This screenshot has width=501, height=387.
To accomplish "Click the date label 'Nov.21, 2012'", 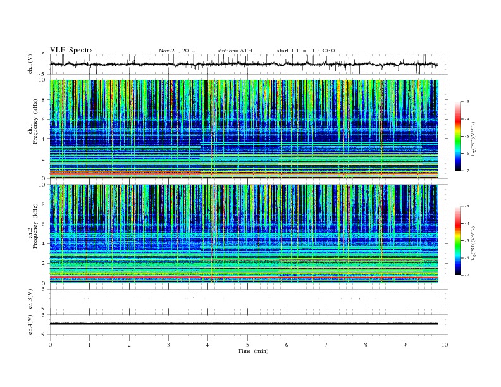I will coord(176,51).
